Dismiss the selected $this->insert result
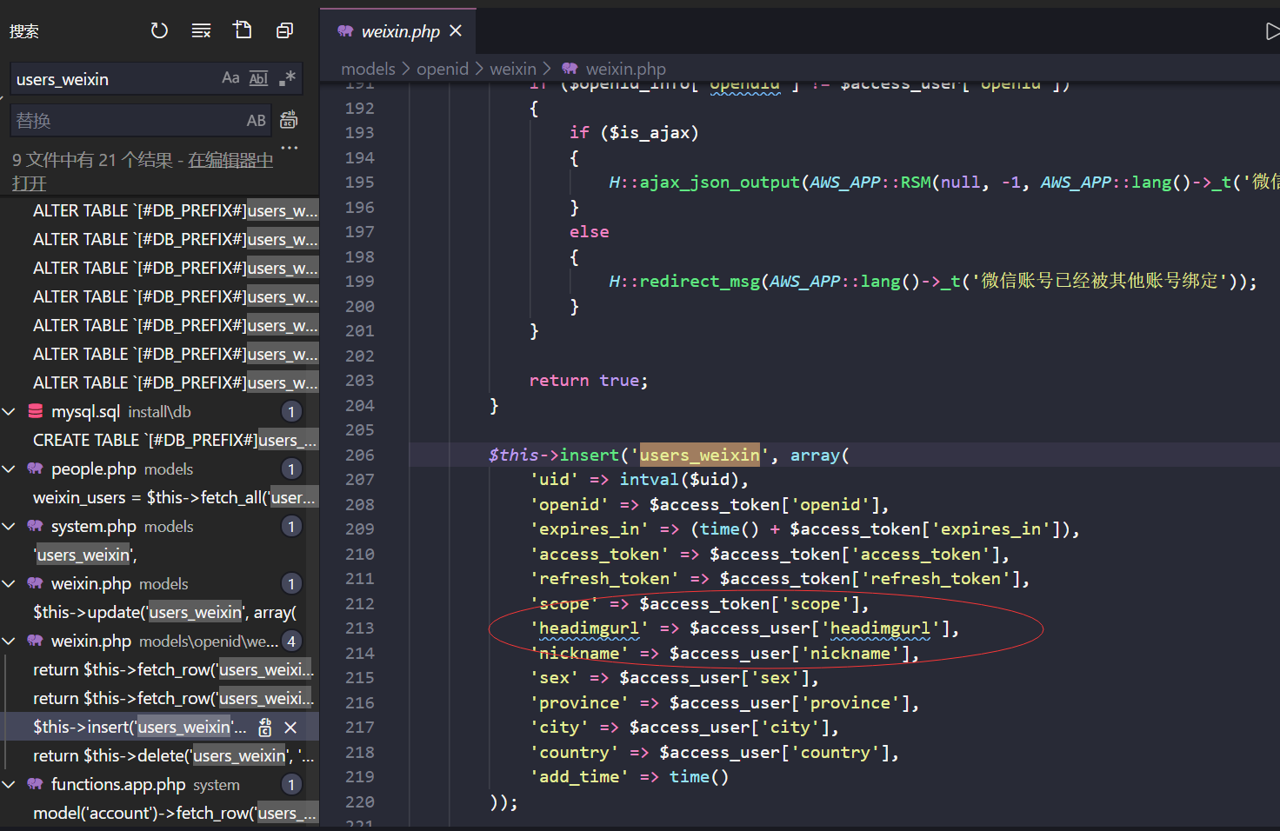 click(290, 727)
